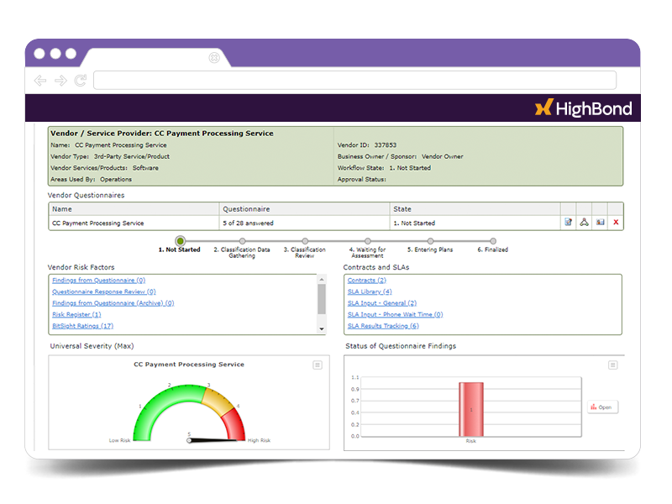Select the '3. Classification Review' workflow step
Screen dimensions: 672x504
point(305,241)
